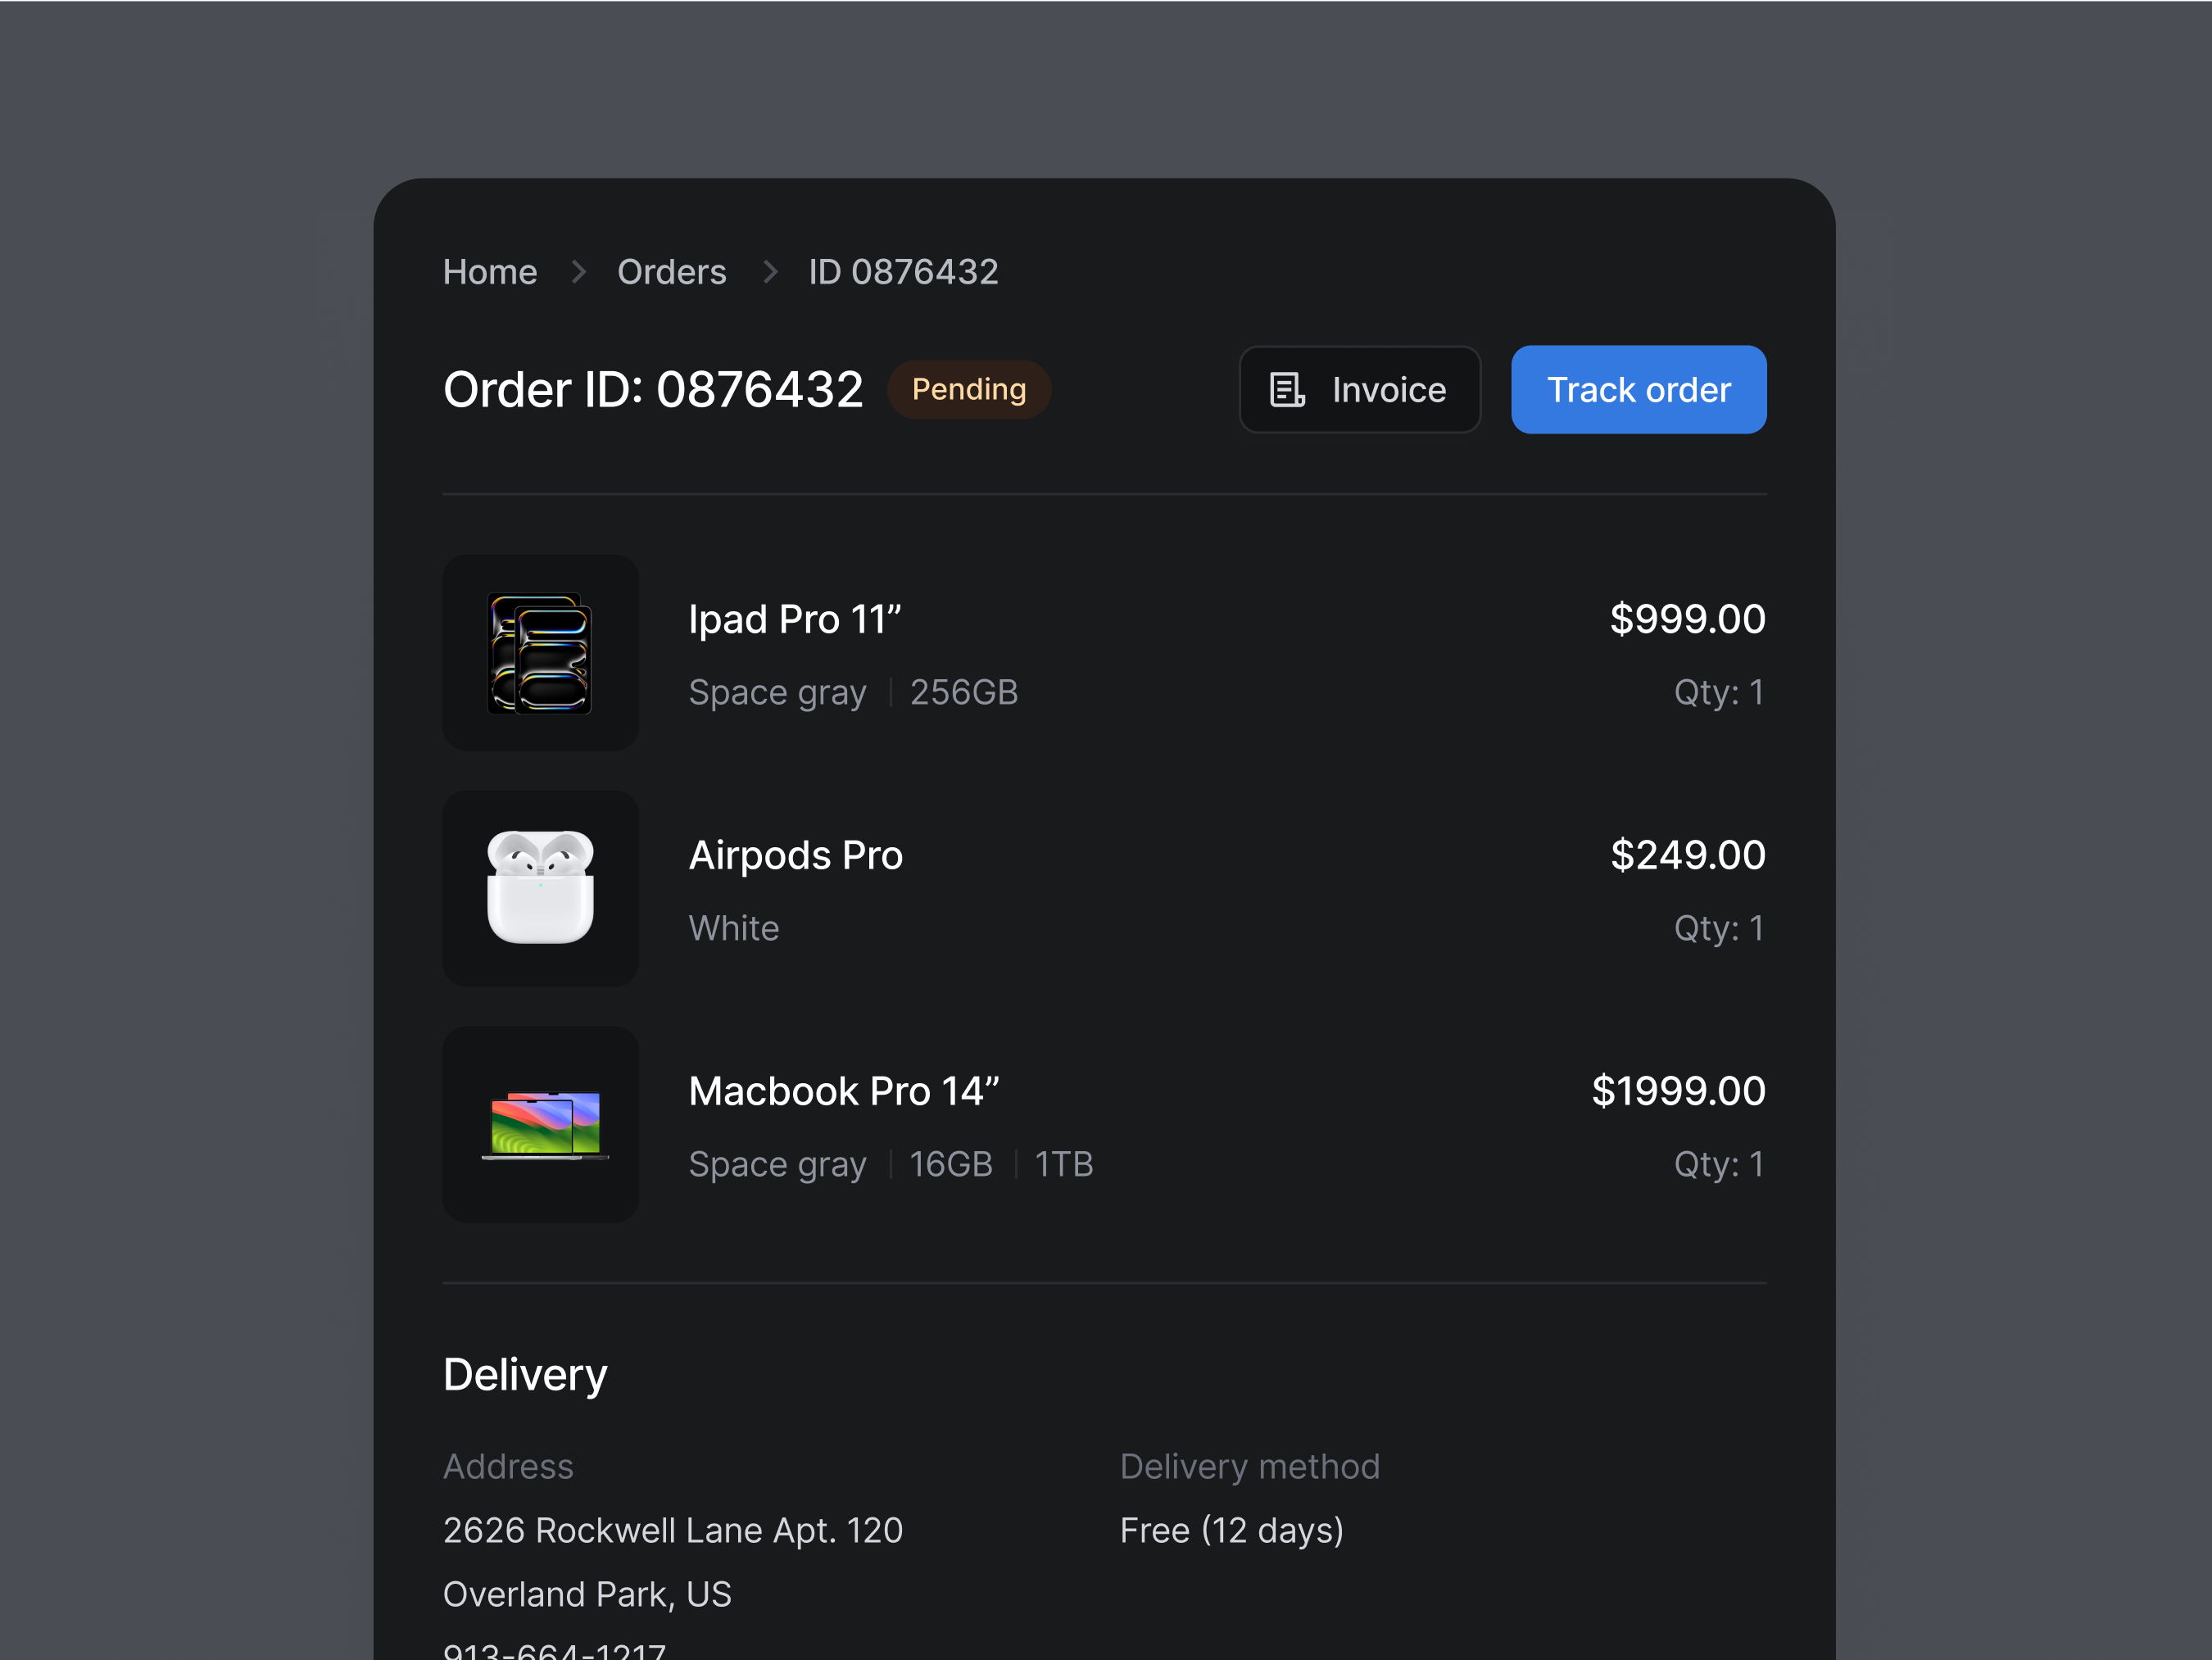This screenshot has width=2212, height=1660.
Task: Click the Invoice document icon
Action: 1288,389
